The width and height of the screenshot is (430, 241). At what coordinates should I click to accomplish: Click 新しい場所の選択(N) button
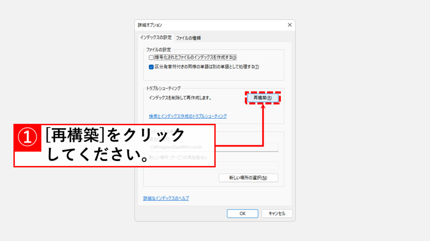pyautogui.click(x=248, y=178)
